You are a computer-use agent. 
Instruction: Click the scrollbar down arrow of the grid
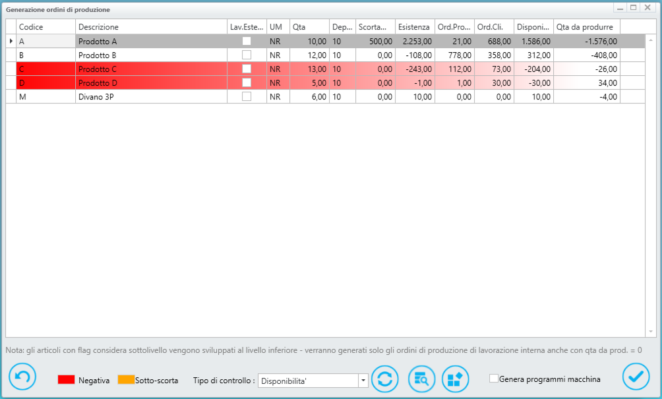[x=651, y=332]
